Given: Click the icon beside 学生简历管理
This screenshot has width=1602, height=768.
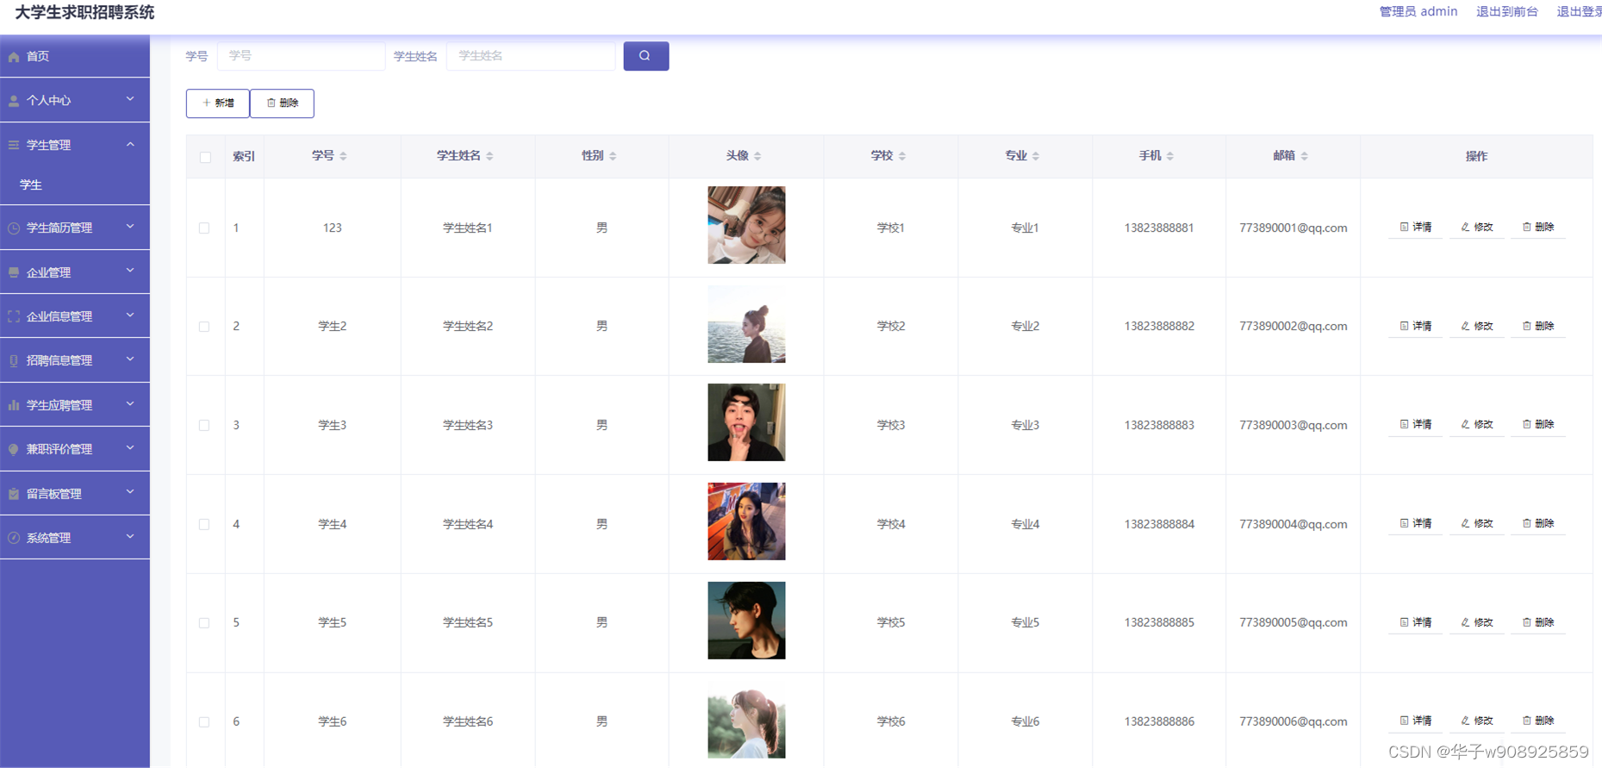Looking at the screenshot, I should click(14, 228).
